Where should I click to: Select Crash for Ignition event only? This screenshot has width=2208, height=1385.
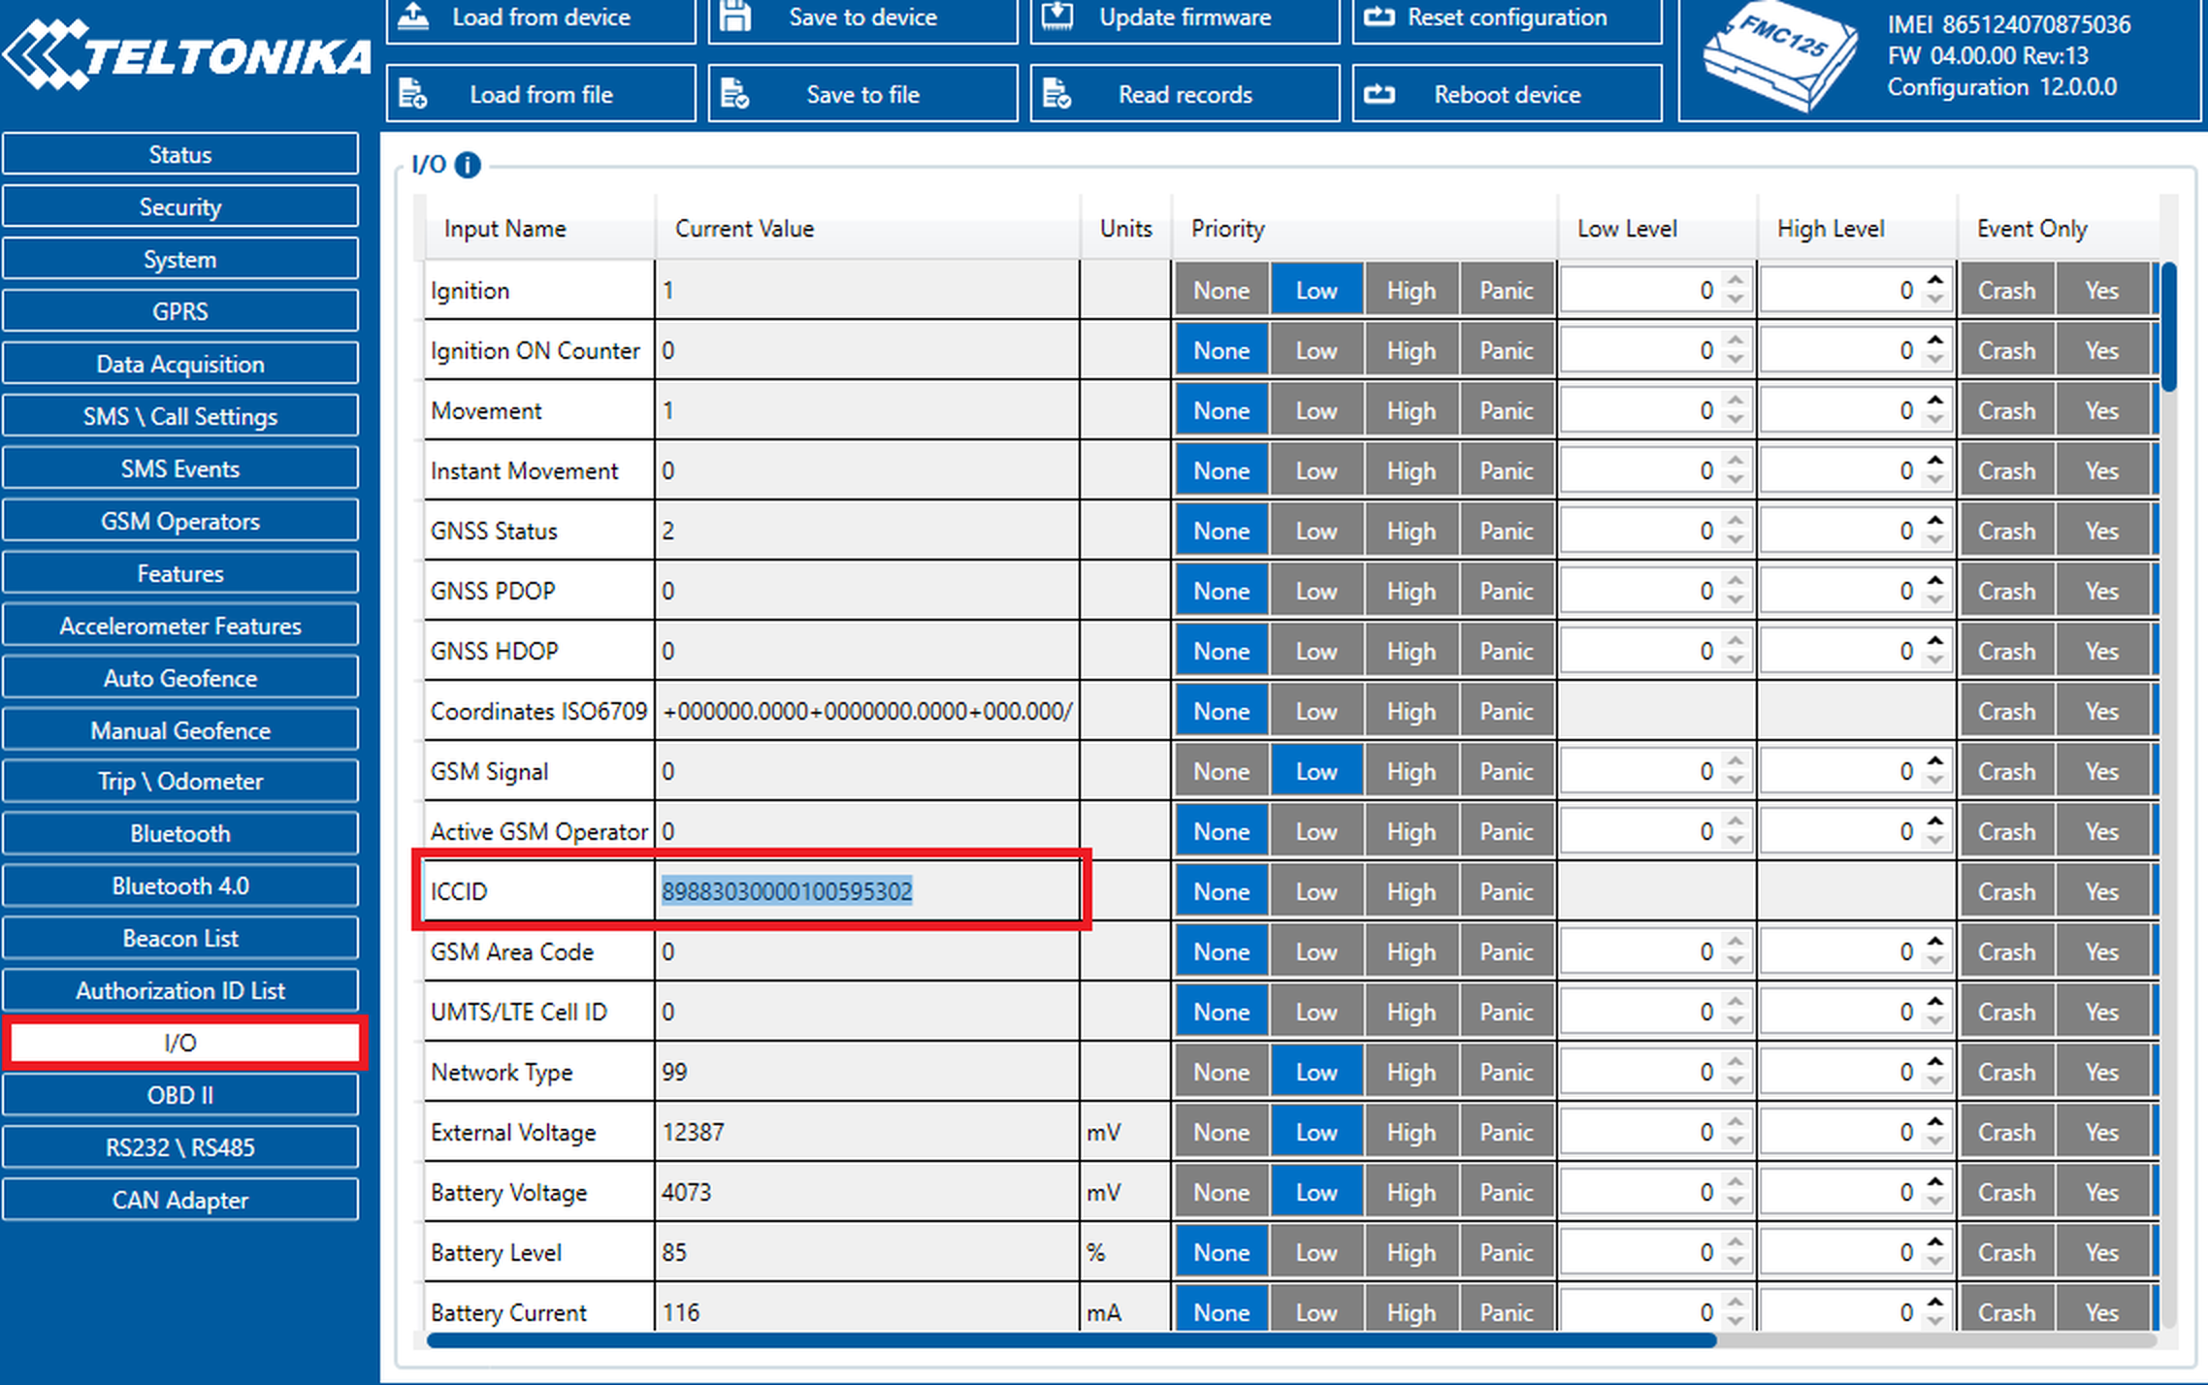2006,290
